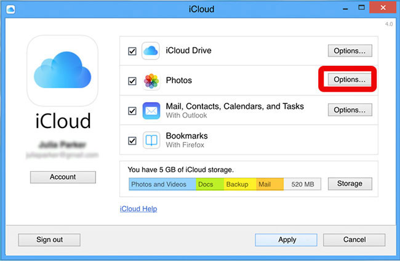Click the iCloud title bar app icon
Screen dimensions: 400x261
pyautogui.click(x=10, y=10)
